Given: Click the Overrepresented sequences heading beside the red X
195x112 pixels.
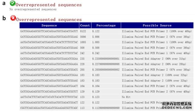Looking at the screenshot, I should click(x=49, y=20).
